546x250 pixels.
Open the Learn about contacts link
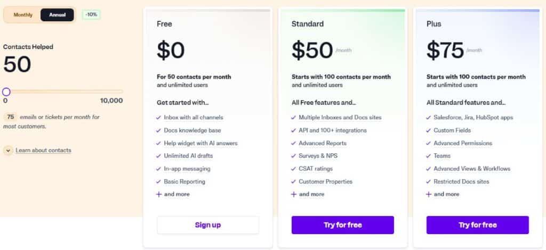click(44, 151)
